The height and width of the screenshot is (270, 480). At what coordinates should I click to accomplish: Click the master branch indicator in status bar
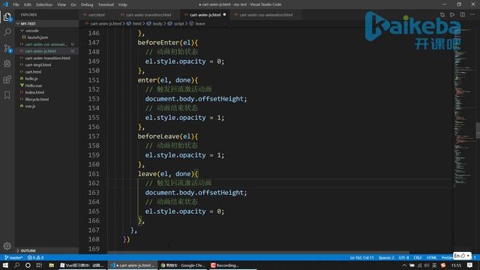point(13,257)
